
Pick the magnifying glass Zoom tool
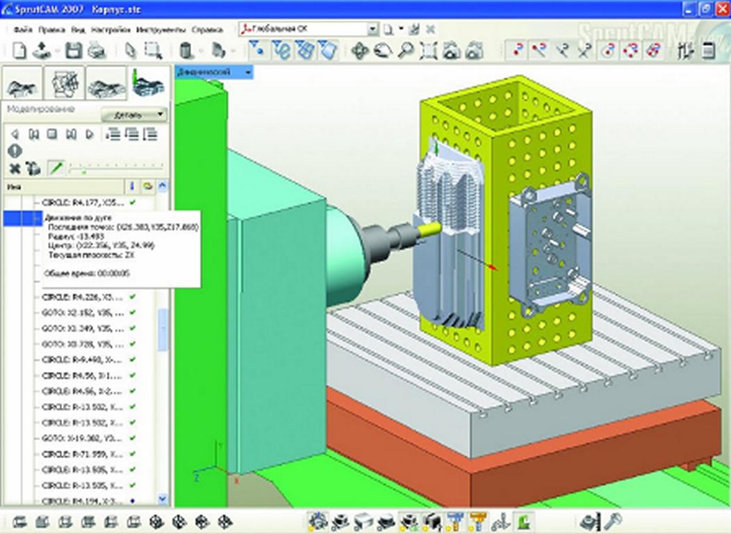(406, 50)
